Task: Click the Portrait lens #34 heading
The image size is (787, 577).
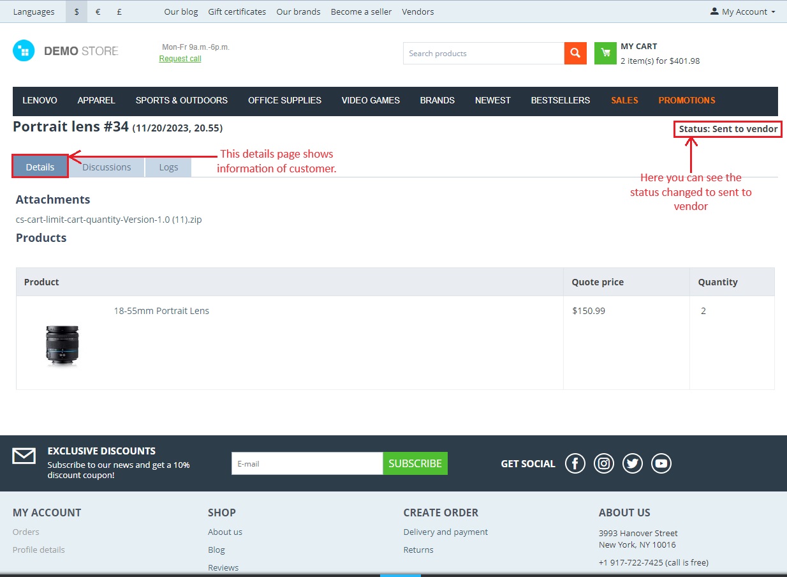Action: pyautogui.click(x=71, y=126)
